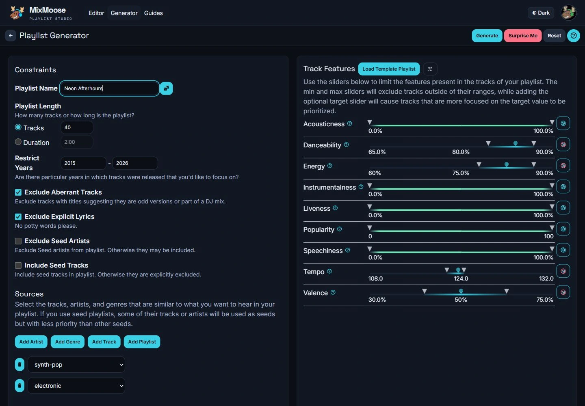The height and width of the screenshot is (406, 585).
Task: Toggle target icon for Danceability
Action: (x=563, y=145)
